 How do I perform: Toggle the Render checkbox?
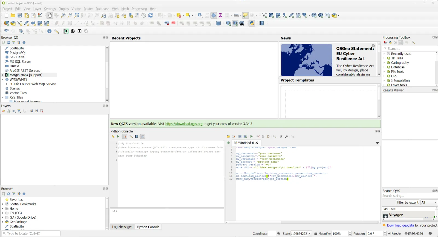(389, 233)
